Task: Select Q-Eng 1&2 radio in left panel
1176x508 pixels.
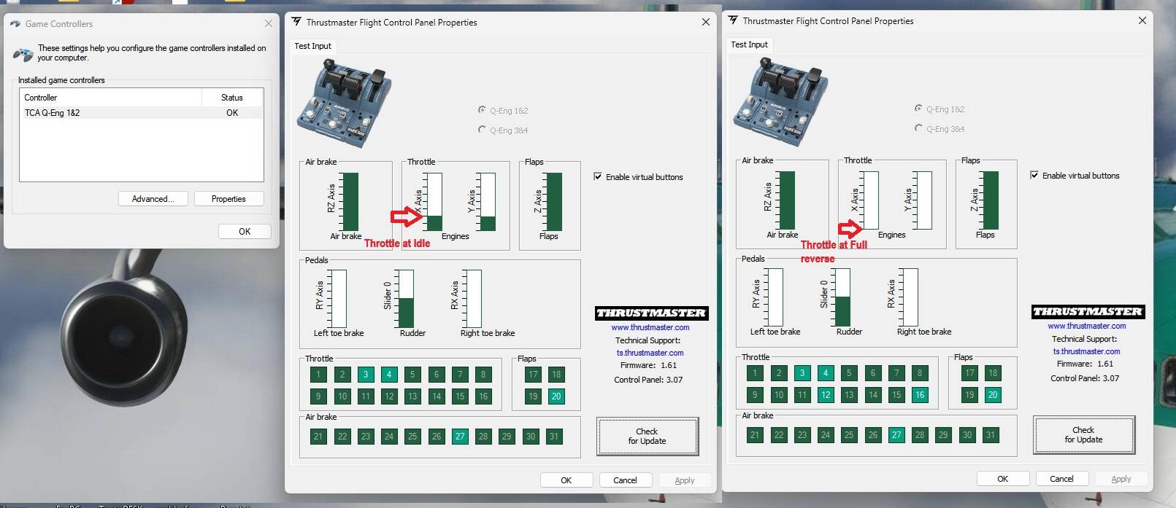Action: tap(503, 111)
